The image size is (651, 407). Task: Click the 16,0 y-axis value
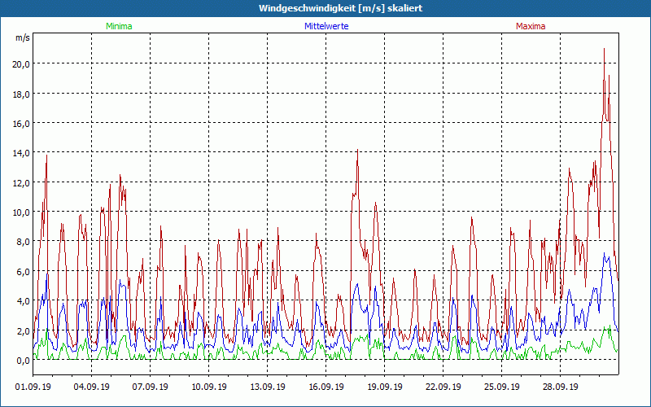[21, 124]
